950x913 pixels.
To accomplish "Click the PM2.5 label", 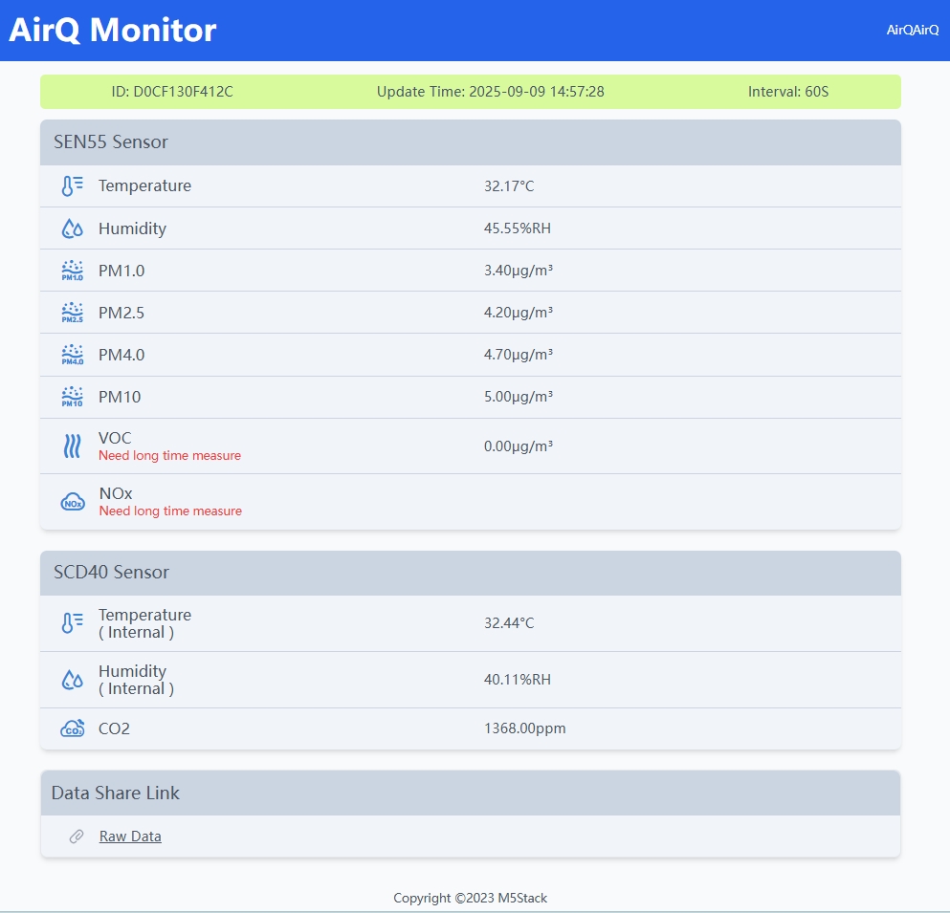I will tap(122, 313).
